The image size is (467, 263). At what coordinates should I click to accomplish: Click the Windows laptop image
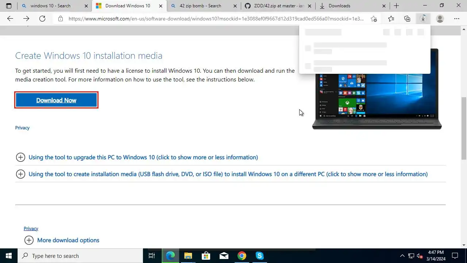pyautogui.click(x=377, y=89)
